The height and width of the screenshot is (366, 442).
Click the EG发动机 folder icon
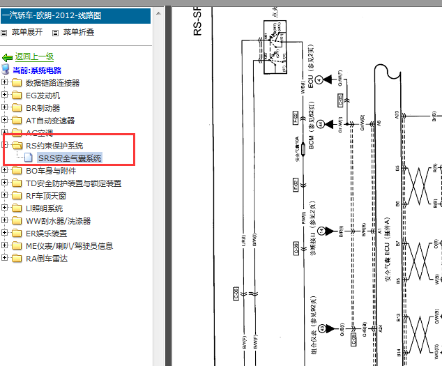[x=17, y=95]
